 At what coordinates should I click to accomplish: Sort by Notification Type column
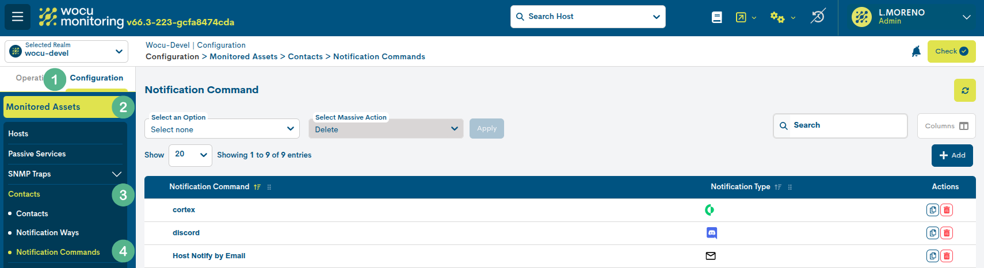click(778, 187)
